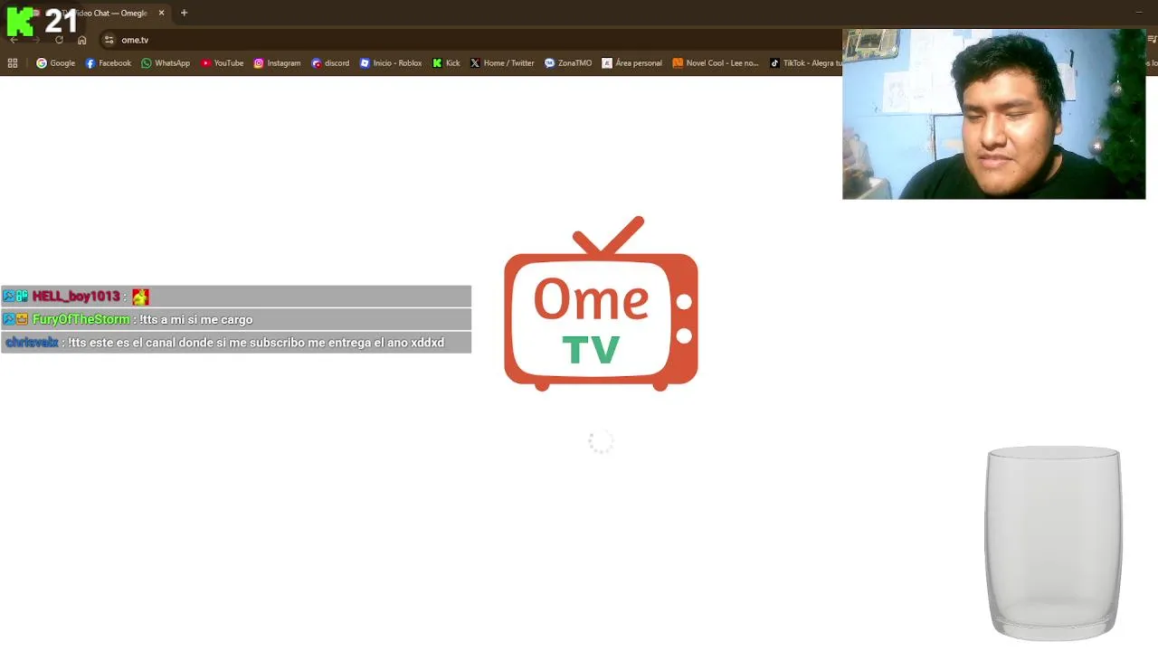
Task: Open the browser side panel icon
Action: click(x=1152, y=40)
